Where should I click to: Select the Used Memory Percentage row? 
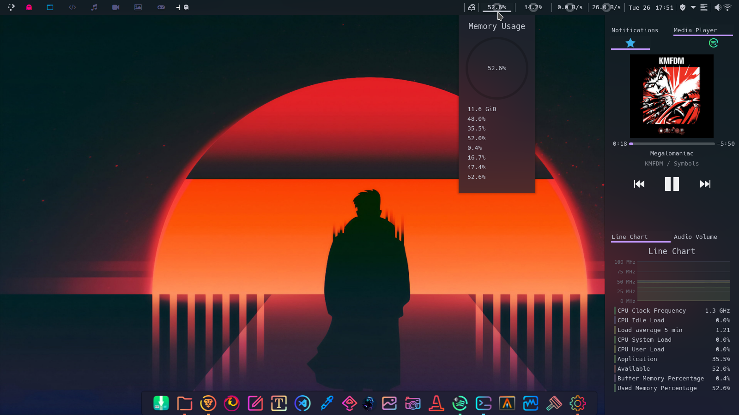click(x=672, y=388)
